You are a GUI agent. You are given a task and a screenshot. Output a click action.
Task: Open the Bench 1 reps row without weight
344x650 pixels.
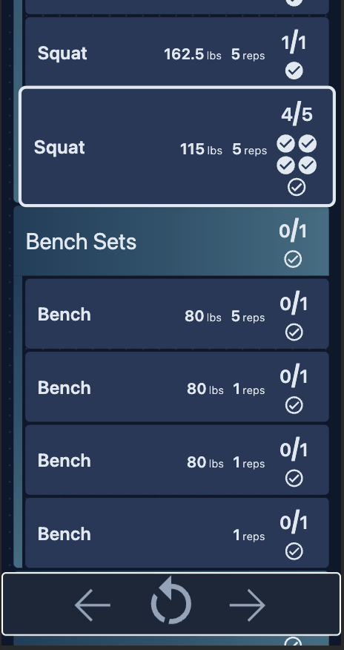pyautogui.click(x=176, y=533)
